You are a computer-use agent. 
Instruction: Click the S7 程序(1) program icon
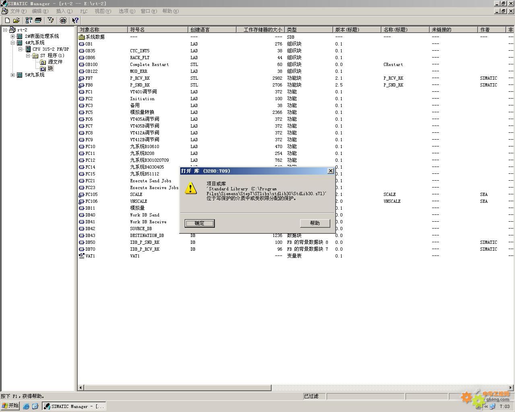point(35,56)
